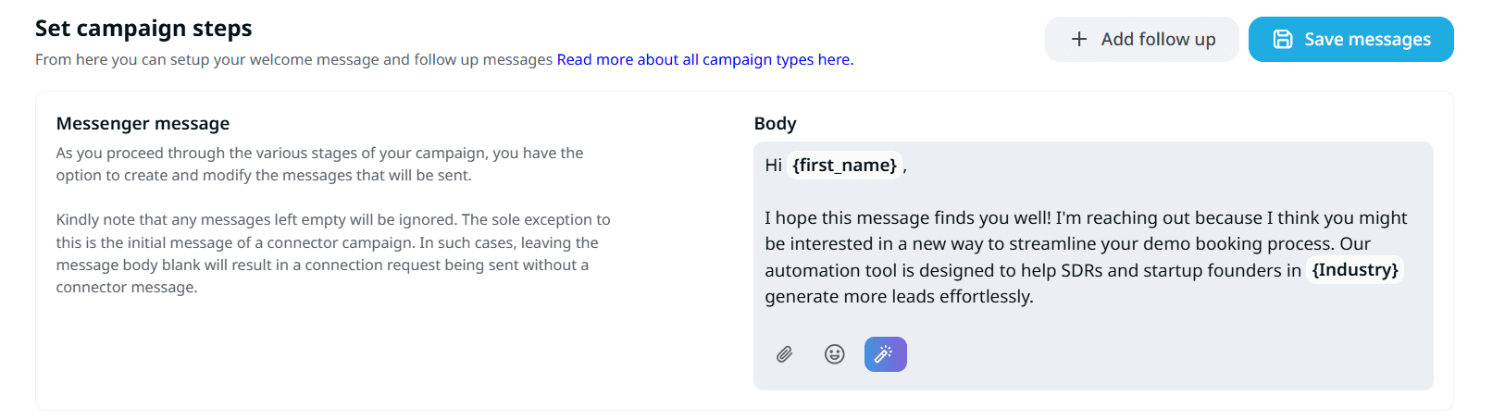Select the {first_name} variable tag
The height and width of the screenshot is (420, 1505).
click(844, 165)
